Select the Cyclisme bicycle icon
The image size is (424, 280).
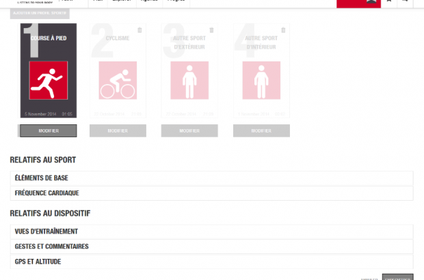(118, 81)
